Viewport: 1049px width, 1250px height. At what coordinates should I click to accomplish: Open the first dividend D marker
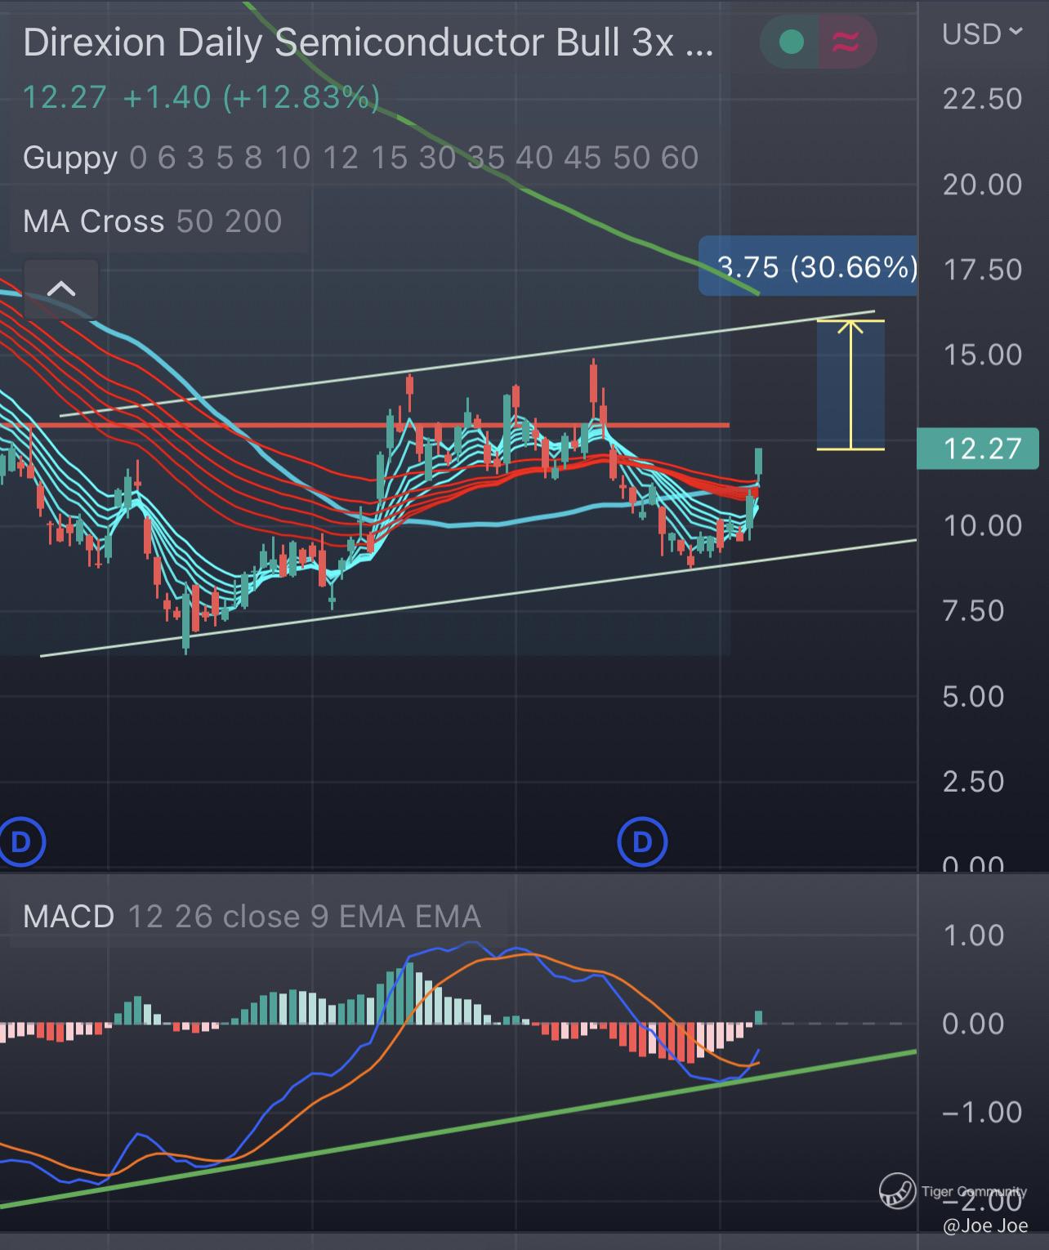pyautogui.click(x=20, y=842)
